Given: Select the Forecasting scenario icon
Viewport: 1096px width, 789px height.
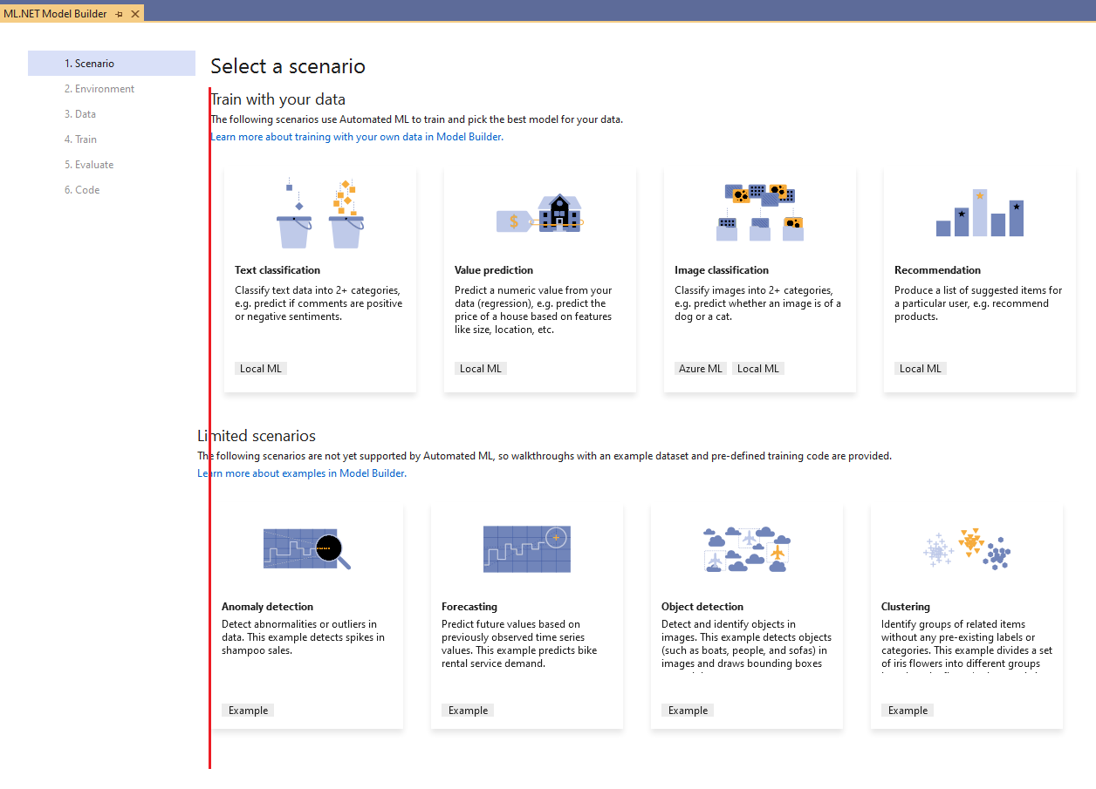Looking at the screenshot, I should (525, 548).
